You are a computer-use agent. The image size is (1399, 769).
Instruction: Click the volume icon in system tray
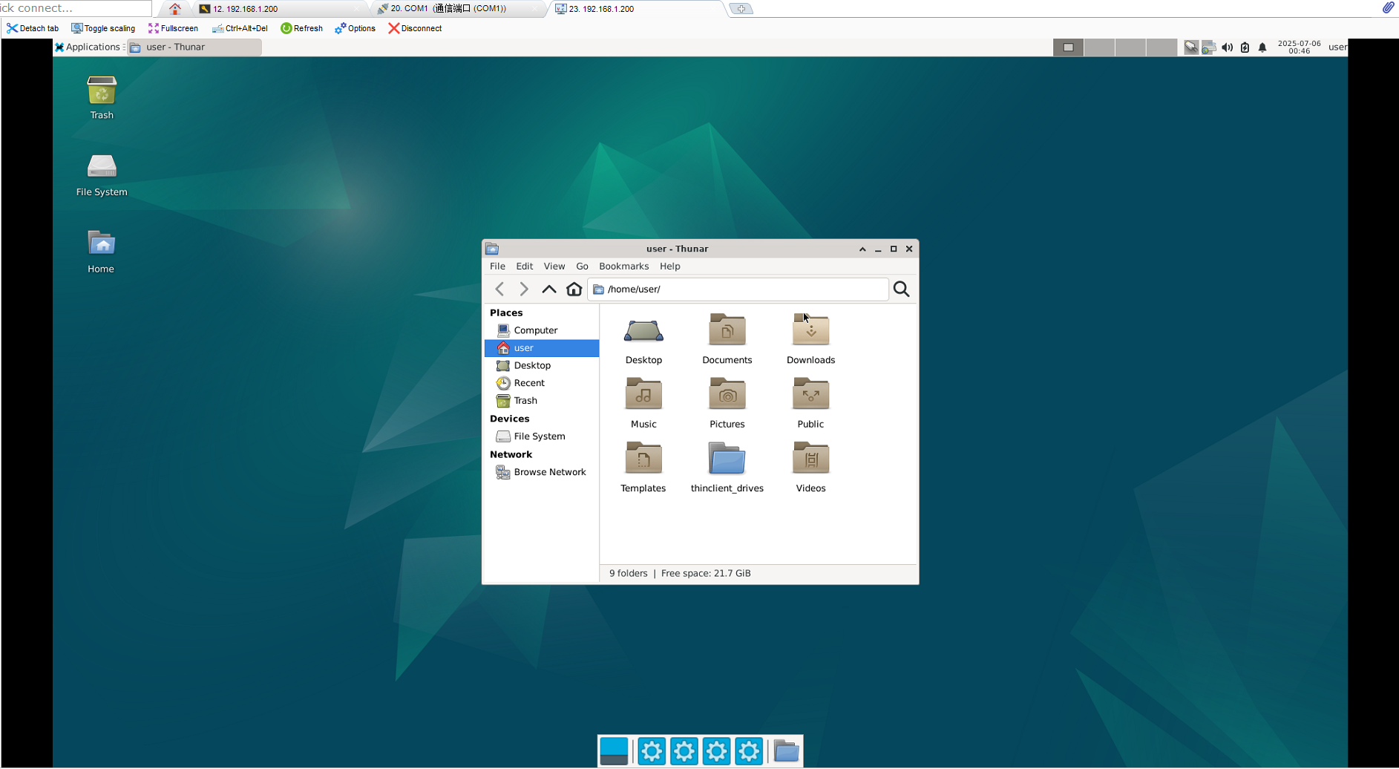point(1228,48)
